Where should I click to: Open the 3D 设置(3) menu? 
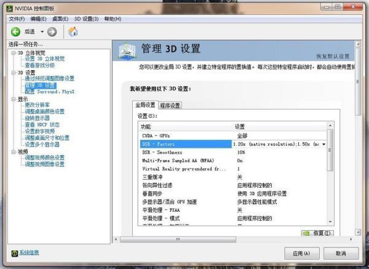pyautogui.click(x=86, y=19)
